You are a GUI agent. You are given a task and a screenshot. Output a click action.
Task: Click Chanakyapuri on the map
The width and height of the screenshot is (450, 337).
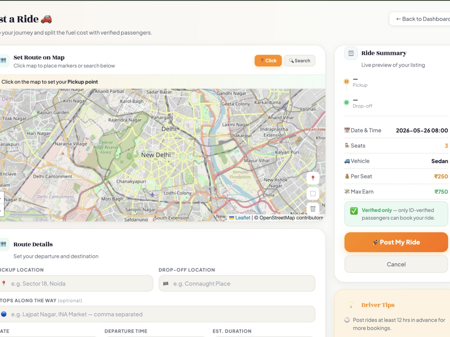coord(131,182)
